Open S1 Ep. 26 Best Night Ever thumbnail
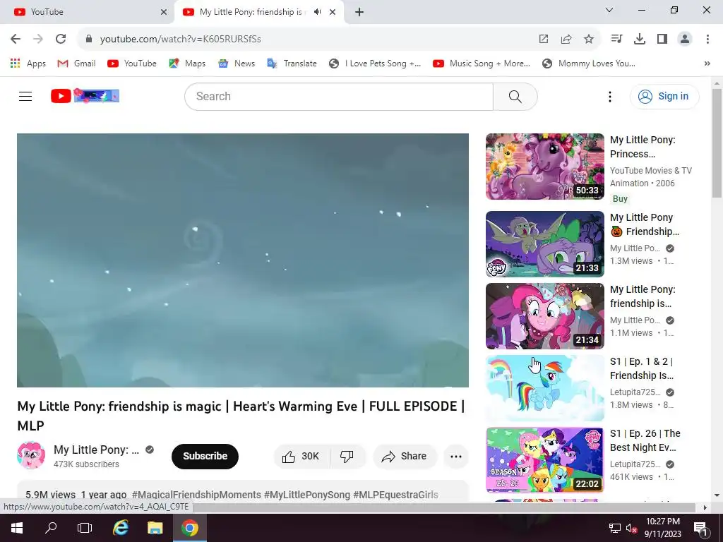Image resolution: width=723 pixels, height=542 pixels. pyautogui.click(x=544, y=460)
